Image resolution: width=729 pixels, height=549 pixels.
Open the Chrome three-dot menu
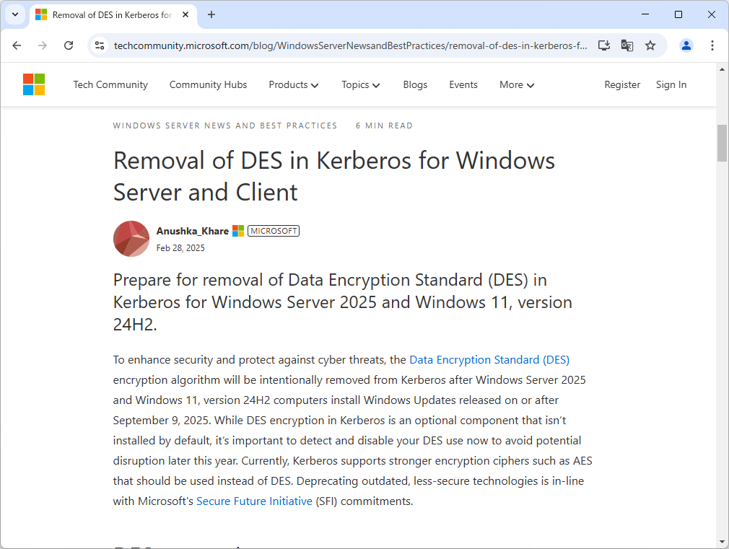pyautogui.click(x=712, y=45)
